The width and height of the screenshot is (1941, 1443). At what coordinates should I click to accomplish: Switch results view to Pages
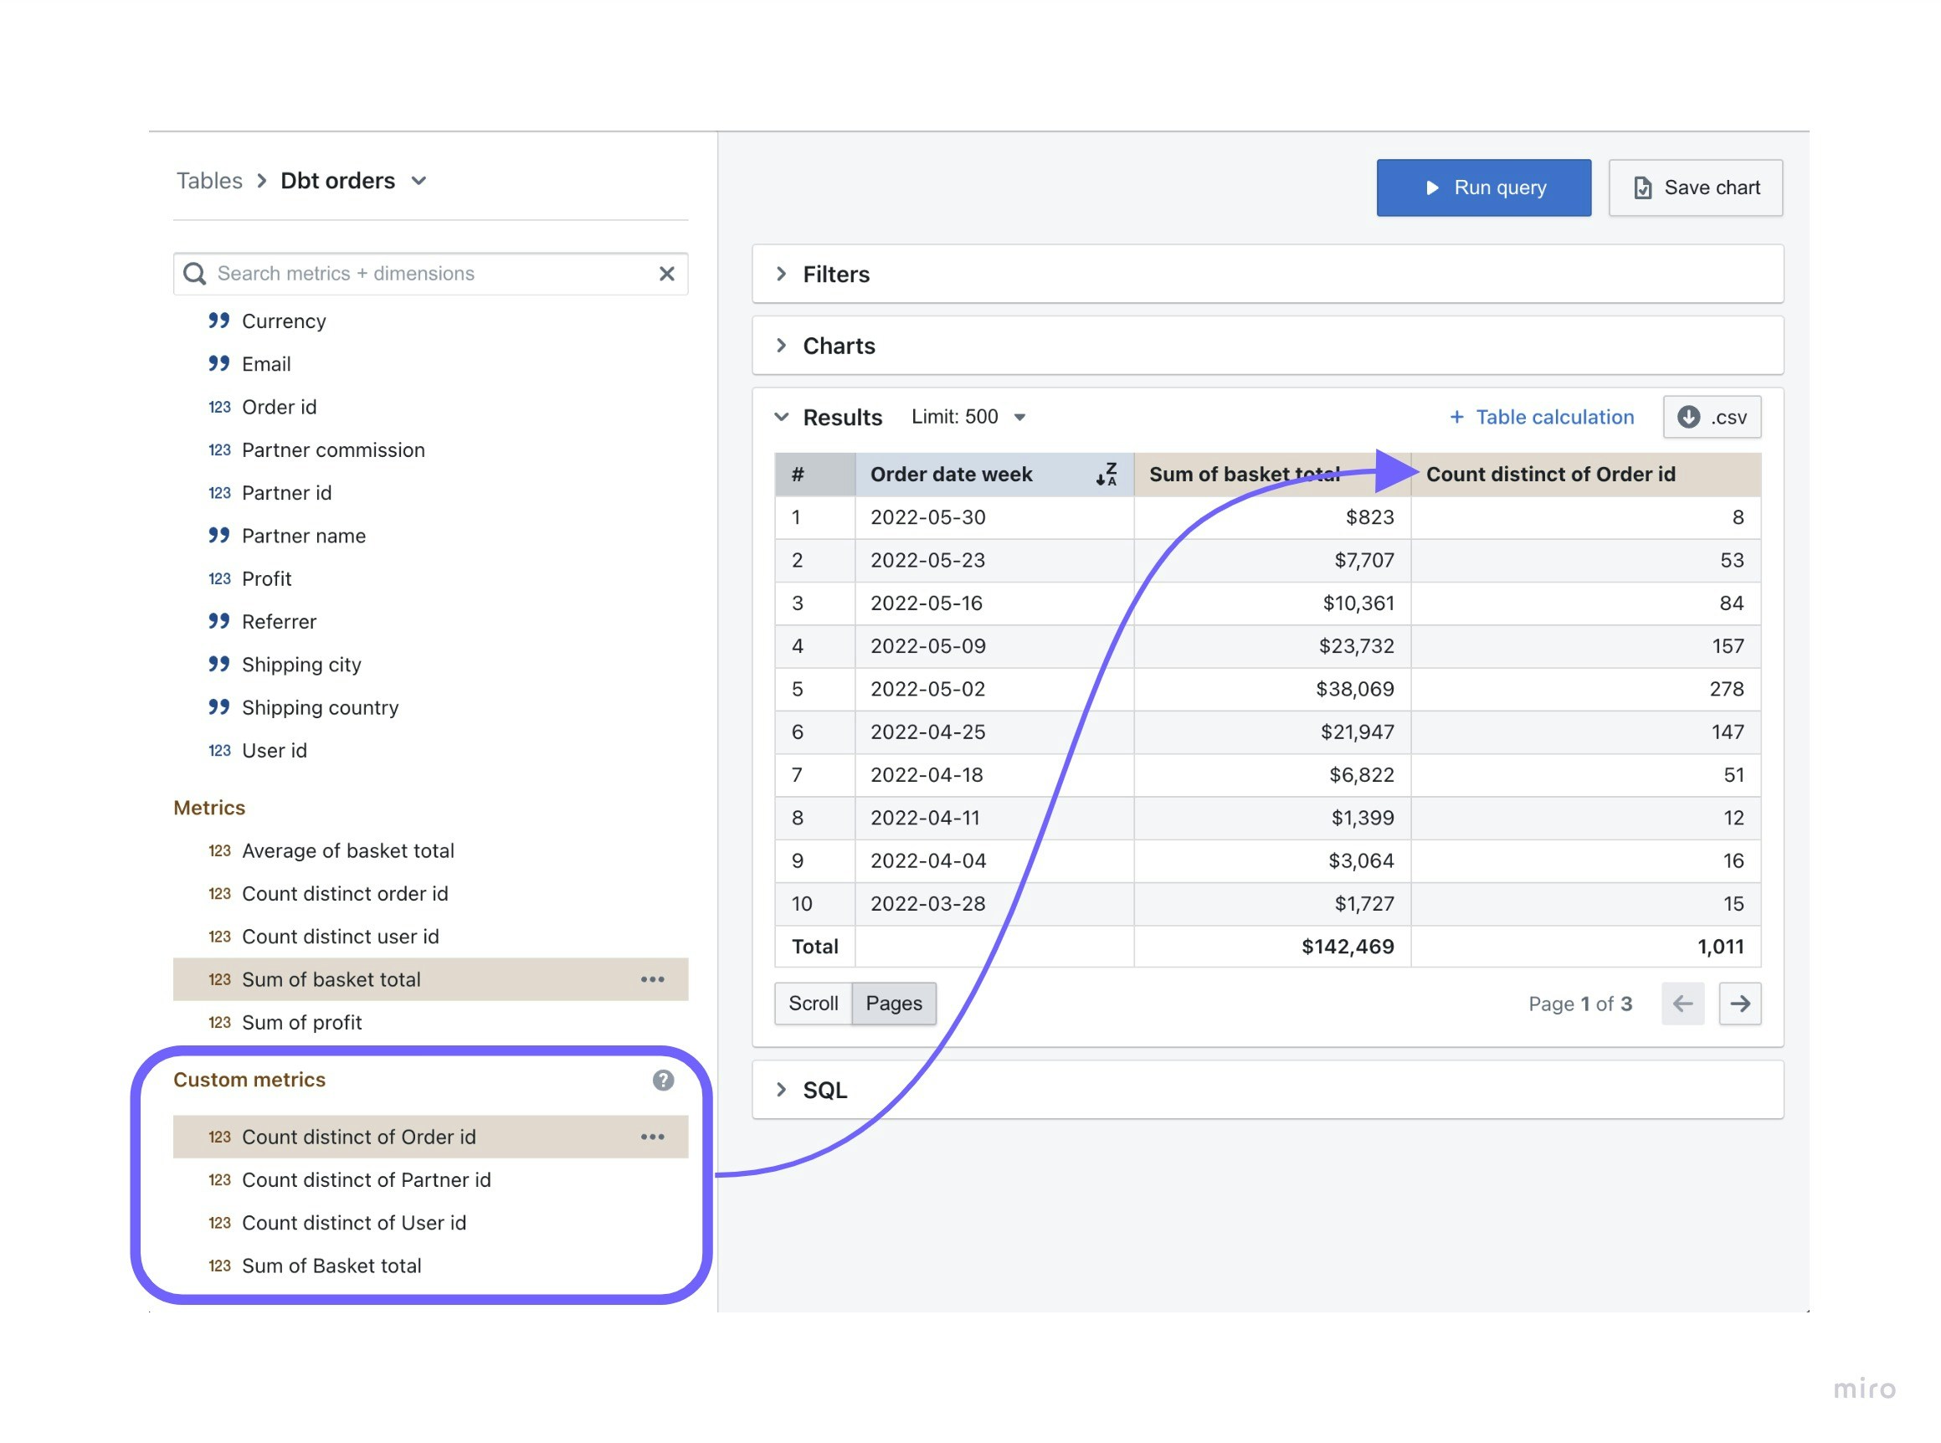pos(894,1004)
